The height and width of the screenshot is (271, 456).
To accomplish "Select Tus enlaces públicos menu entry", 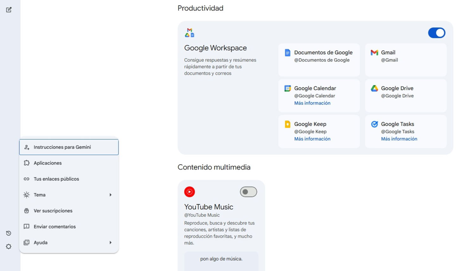I will pos(56,179).
